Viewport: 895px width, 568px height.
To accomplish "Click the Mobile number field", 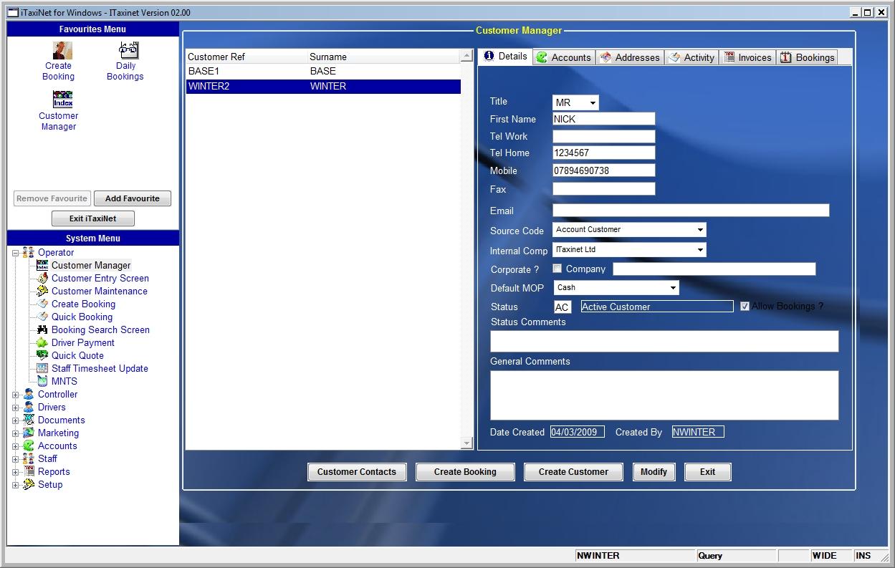I will (x=604, y=170).
